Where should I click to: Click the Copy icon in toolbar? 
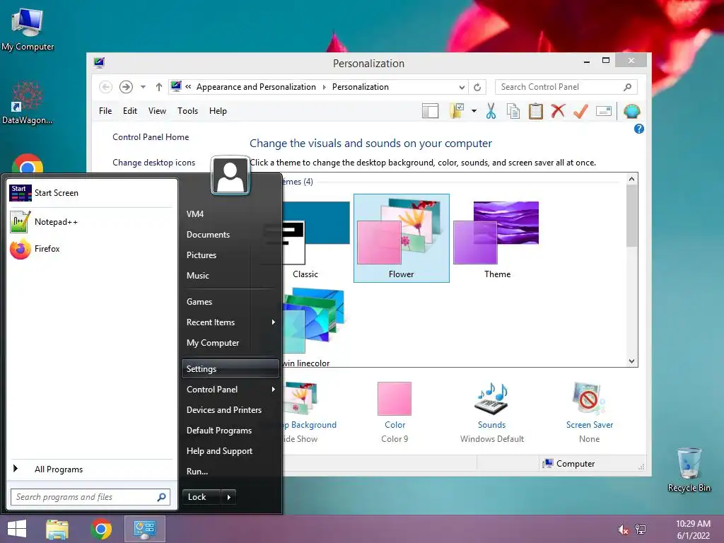(513, 111)
